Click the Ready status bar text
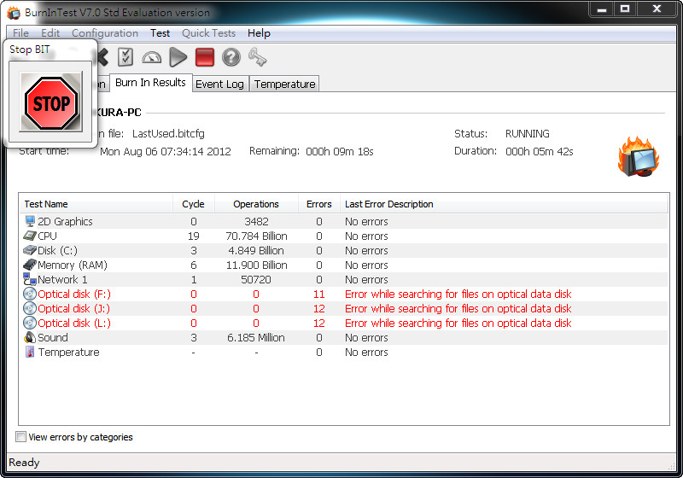 24,463
